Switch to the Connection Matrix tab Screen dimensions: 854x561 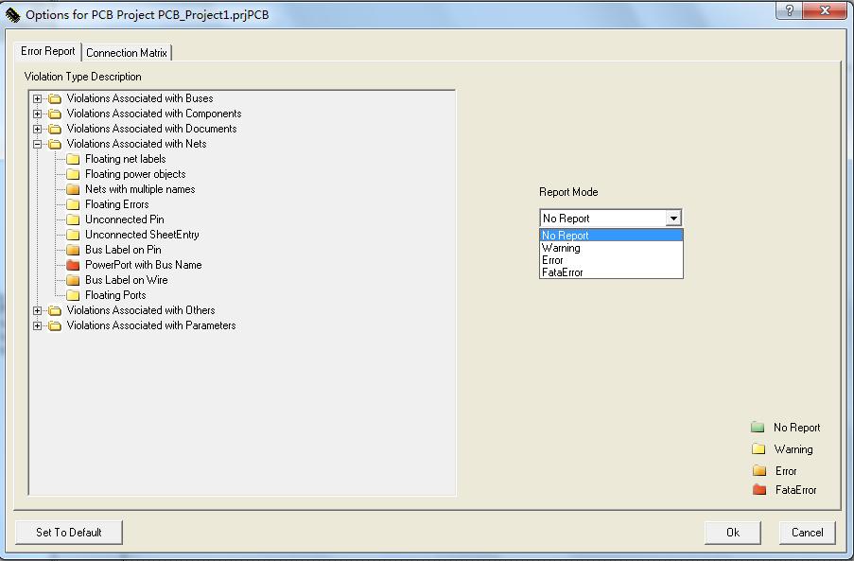pos(127,53)
